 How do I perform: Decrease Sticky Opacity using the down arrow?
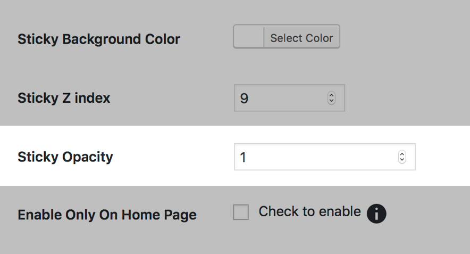point(402,160)
